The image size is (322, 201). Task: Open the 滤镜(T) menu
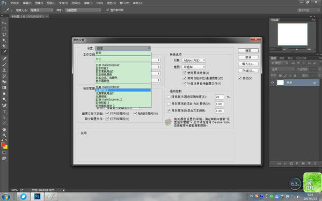pyautogui.click(x=88, y=3)
